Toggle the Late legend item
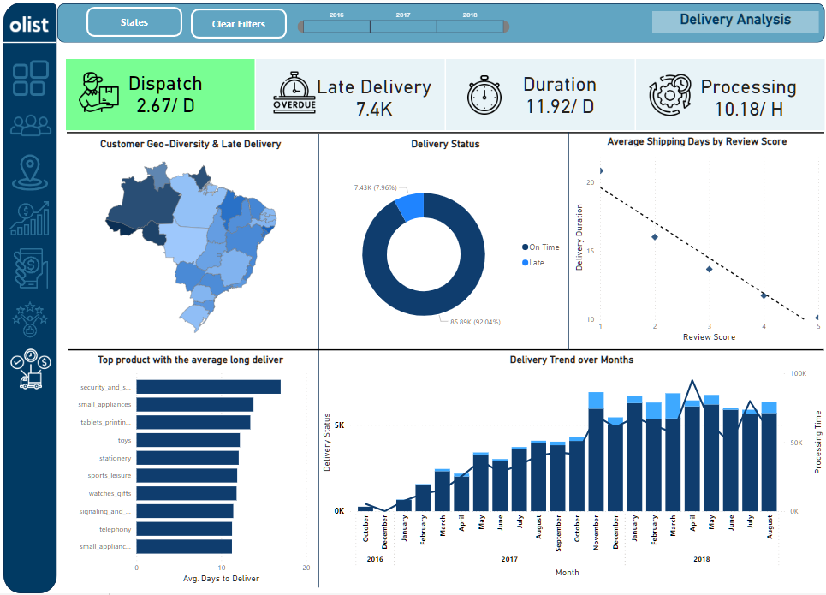Screen dimensions: 826x595 pos(534,263)
